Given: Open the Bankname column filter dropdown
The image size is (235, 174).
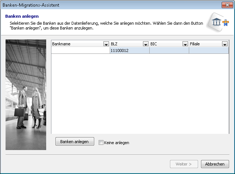Looking at the screenshot, I should [106, 44].
